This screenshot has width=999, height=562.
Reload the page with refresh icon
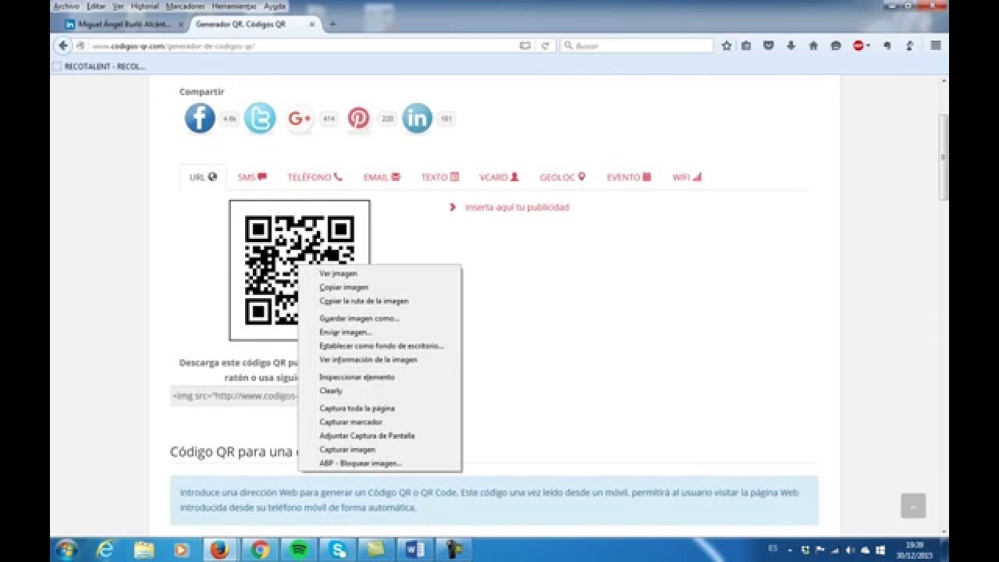(x=546, y=46)
